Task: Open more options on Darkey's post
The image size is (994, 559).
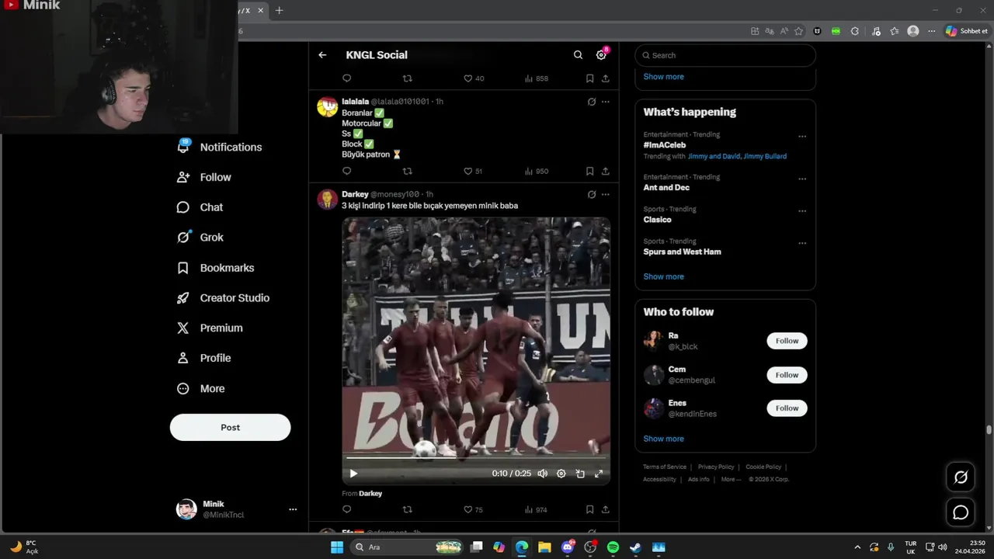Action: point(606,194)
